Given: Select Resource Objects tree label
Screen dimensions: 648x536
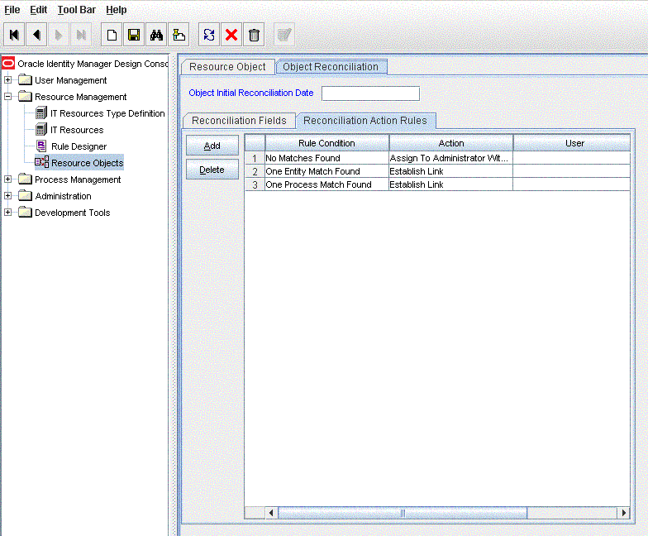Looking at the screenshot, I should 88,163.
